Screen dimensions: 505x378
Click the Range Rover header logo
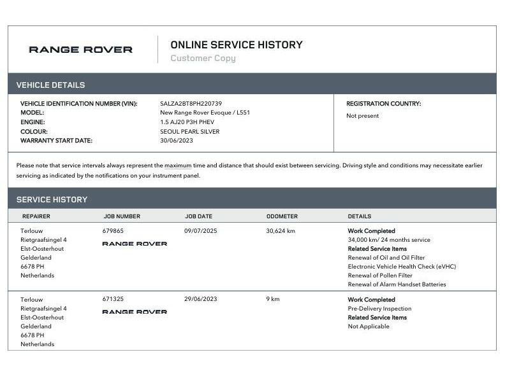point(80,50)
